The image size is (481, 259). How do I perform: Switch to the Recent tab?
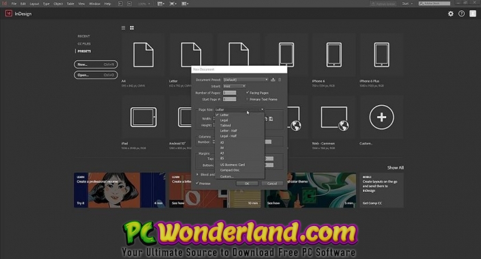click(x=84, y=36)
